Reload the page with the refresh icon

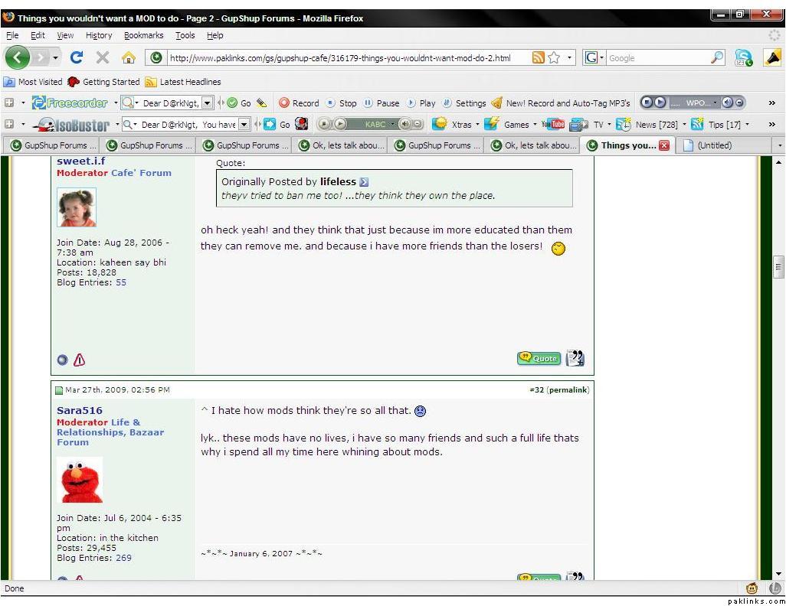(x=77, y=57)
